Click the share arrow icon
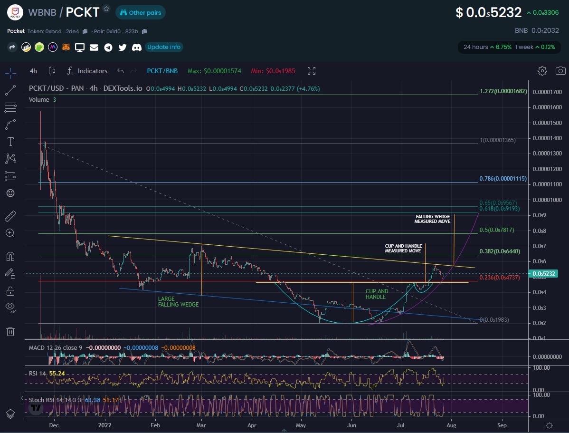Image resolution: width=569 pixels, height=433 pixels. pos(12,47)
